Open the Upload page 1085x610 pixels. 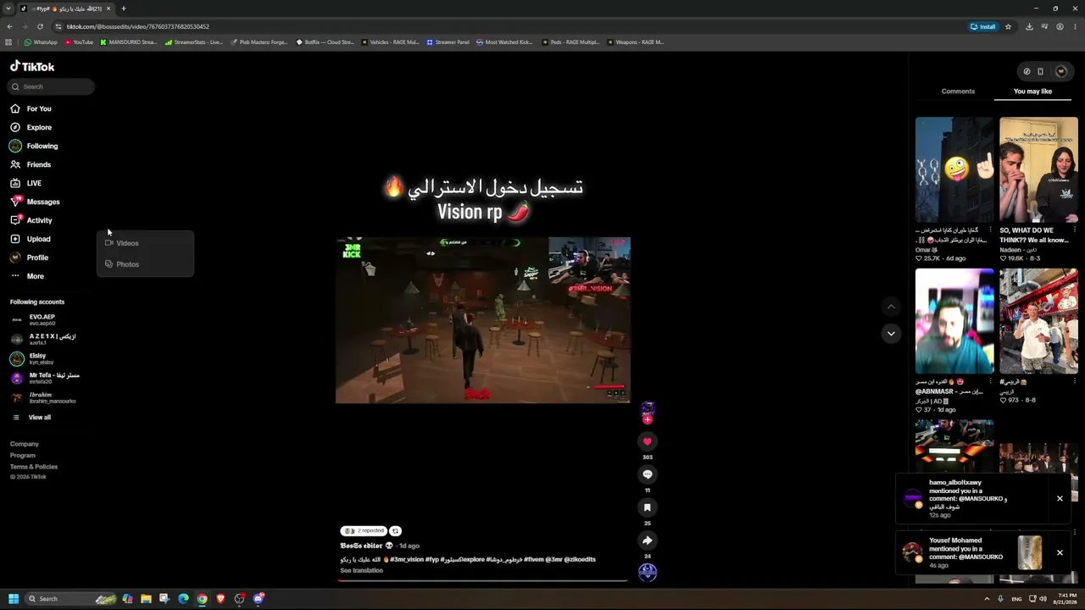coord(31,239)
